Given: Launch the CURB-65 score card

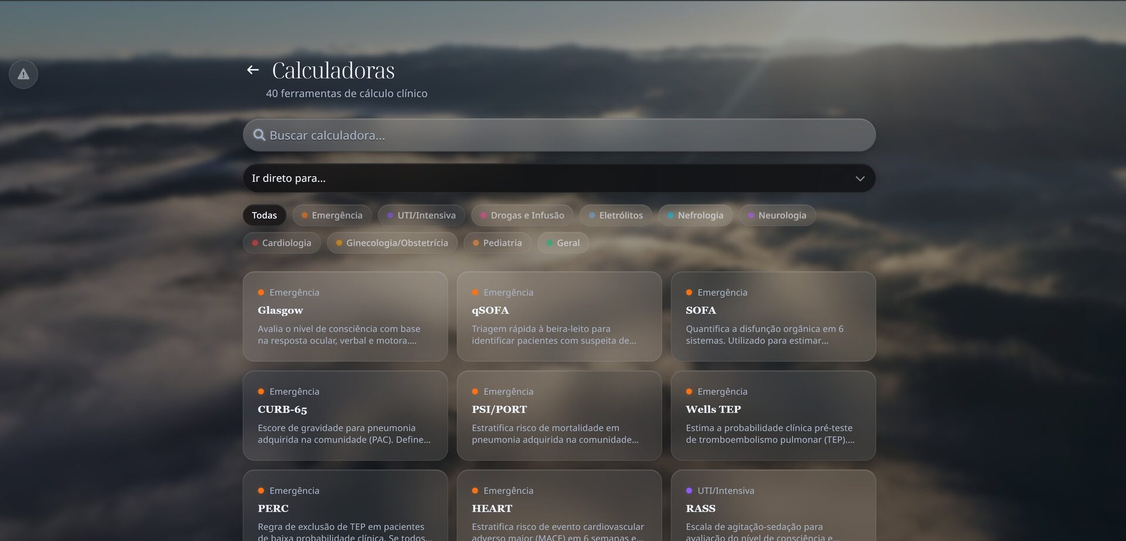Looking at the screenshot, I should click(345, 416).
